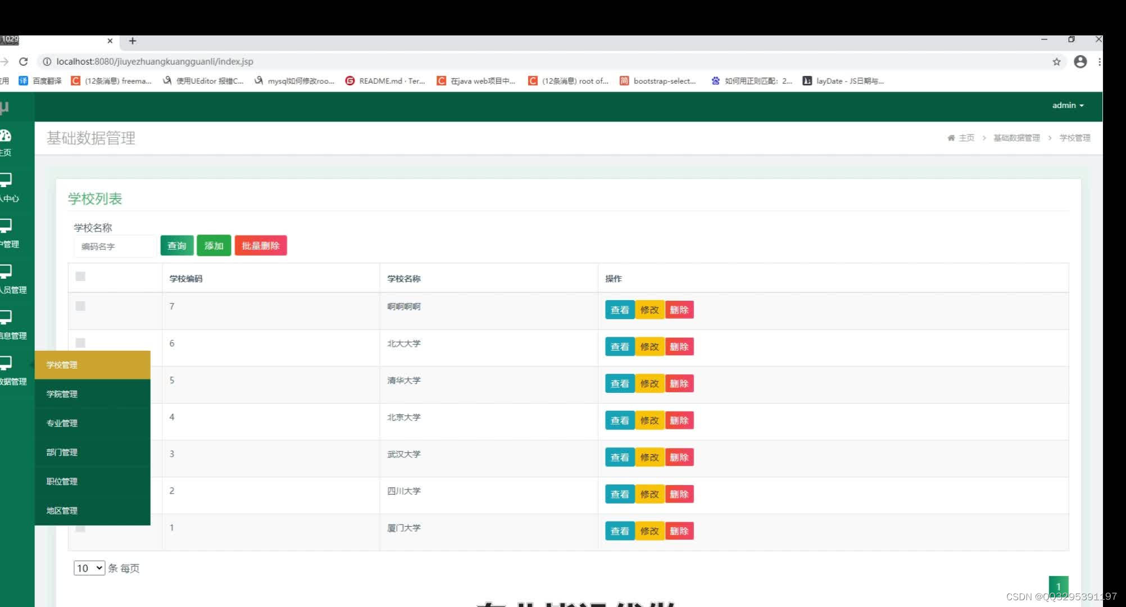Open the 使用UEditor bookmark

[x=203, y=81]
